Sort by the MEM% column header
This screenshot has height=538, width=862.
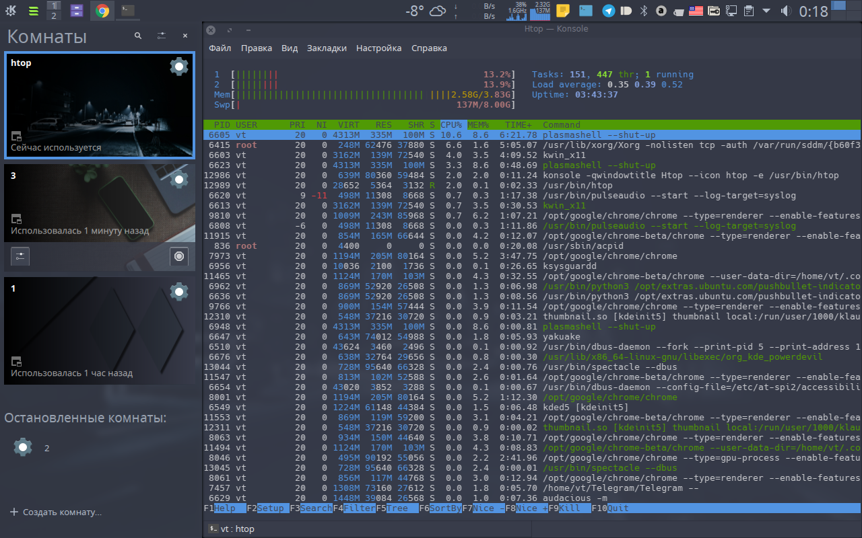pos(478,125)
